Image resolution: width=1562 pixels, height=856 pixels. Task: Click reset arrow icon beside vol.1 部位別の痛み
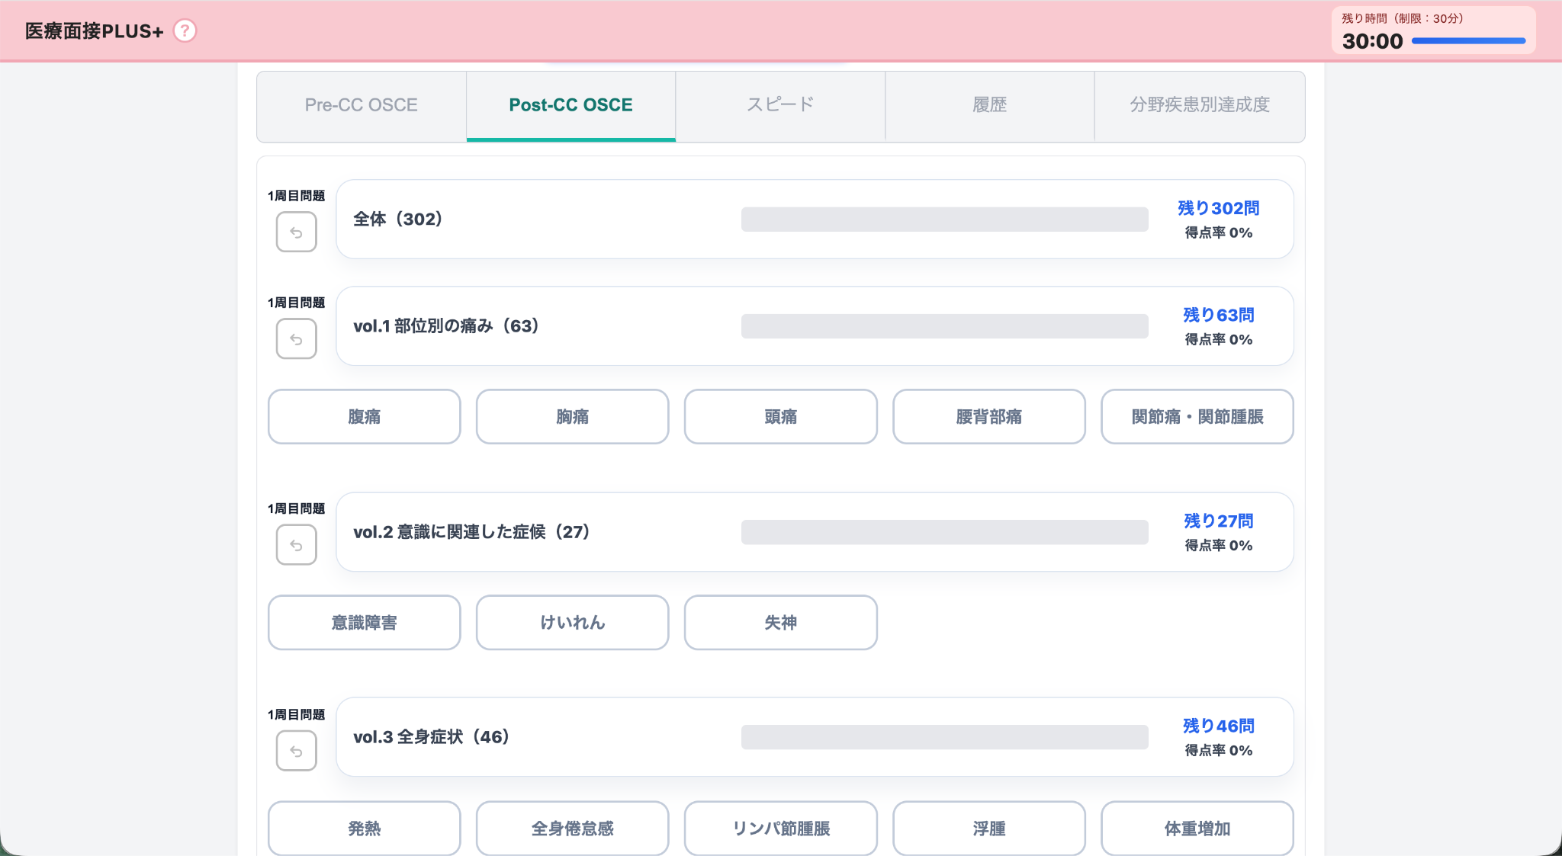297,338
